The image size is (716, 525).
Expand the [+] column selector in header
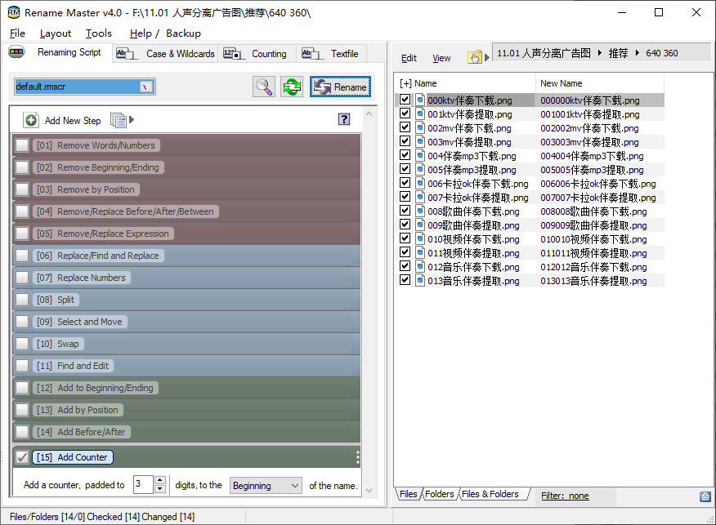click(405, 83)
